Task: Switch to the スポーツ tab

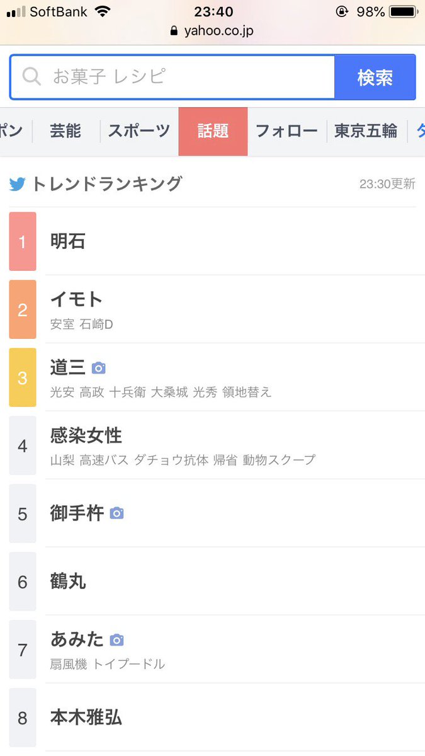Action: pos(139,131)
